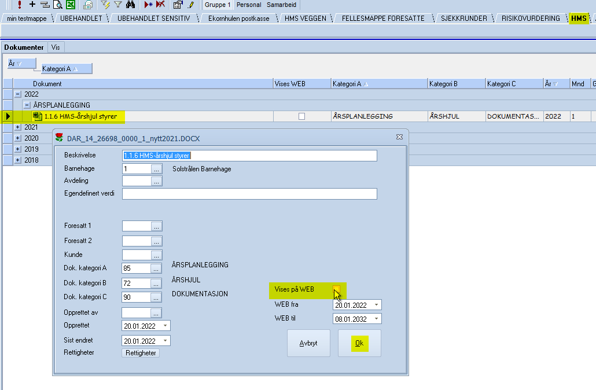Click the Word document icon for HMS-årshjul styrer
The height and width of the screenshot is (390, 596).
[37, 116]
